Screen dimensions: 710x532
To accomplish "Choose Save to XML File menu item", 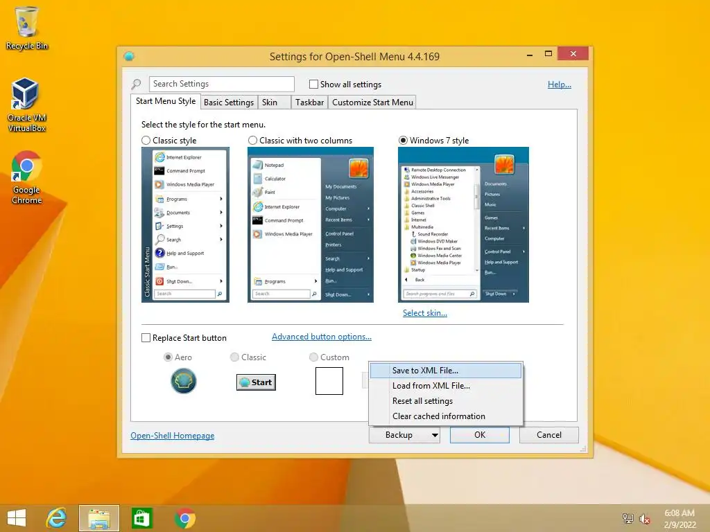I will point(446,371).
